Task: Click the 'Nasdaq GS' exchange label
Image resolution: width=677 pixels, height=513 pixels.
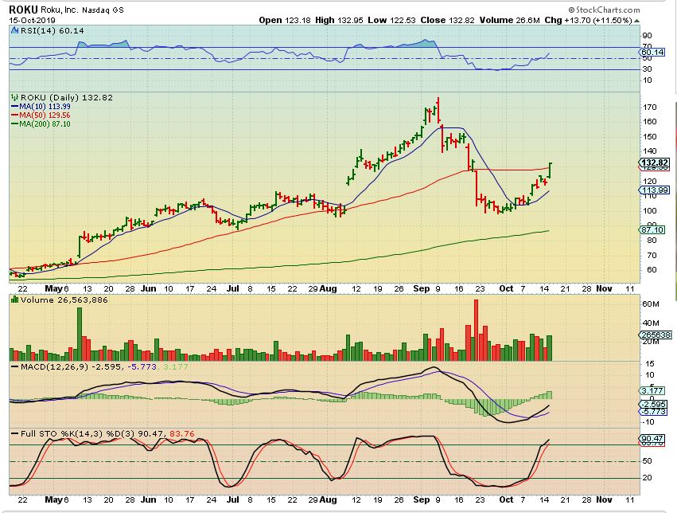Action: coord(103,10)
